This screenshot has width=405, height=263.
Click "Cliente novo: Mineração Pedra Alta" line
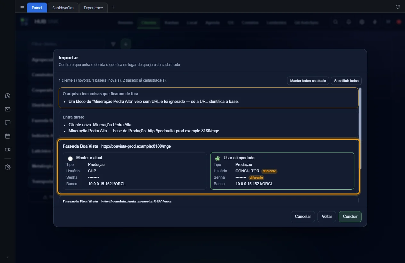[x=100, y=125]
